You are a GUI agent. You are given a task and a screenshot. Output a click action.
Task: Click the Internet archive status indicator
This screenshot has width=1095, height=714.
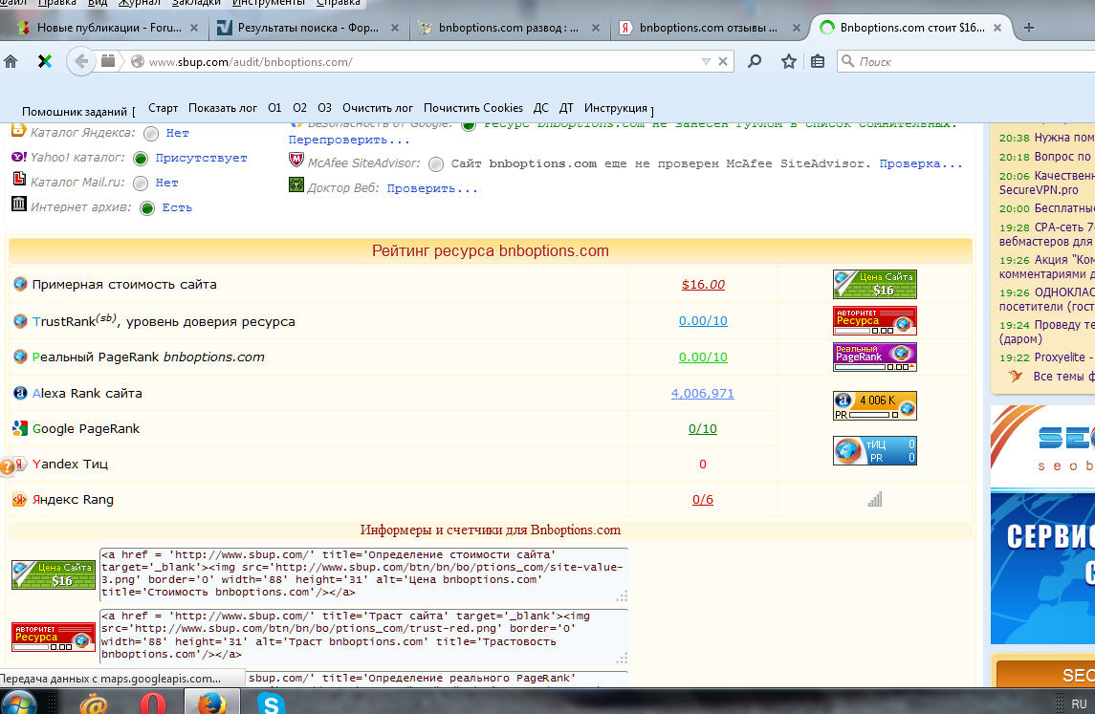click(147, 207)
